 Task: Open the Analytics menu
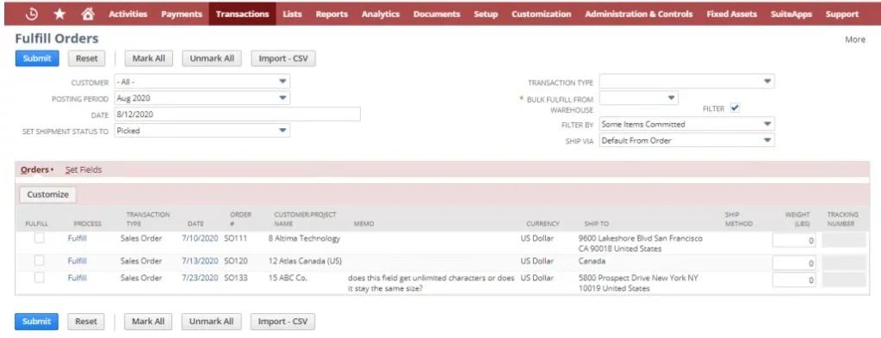pyautogui.click(x=381, y=14)
